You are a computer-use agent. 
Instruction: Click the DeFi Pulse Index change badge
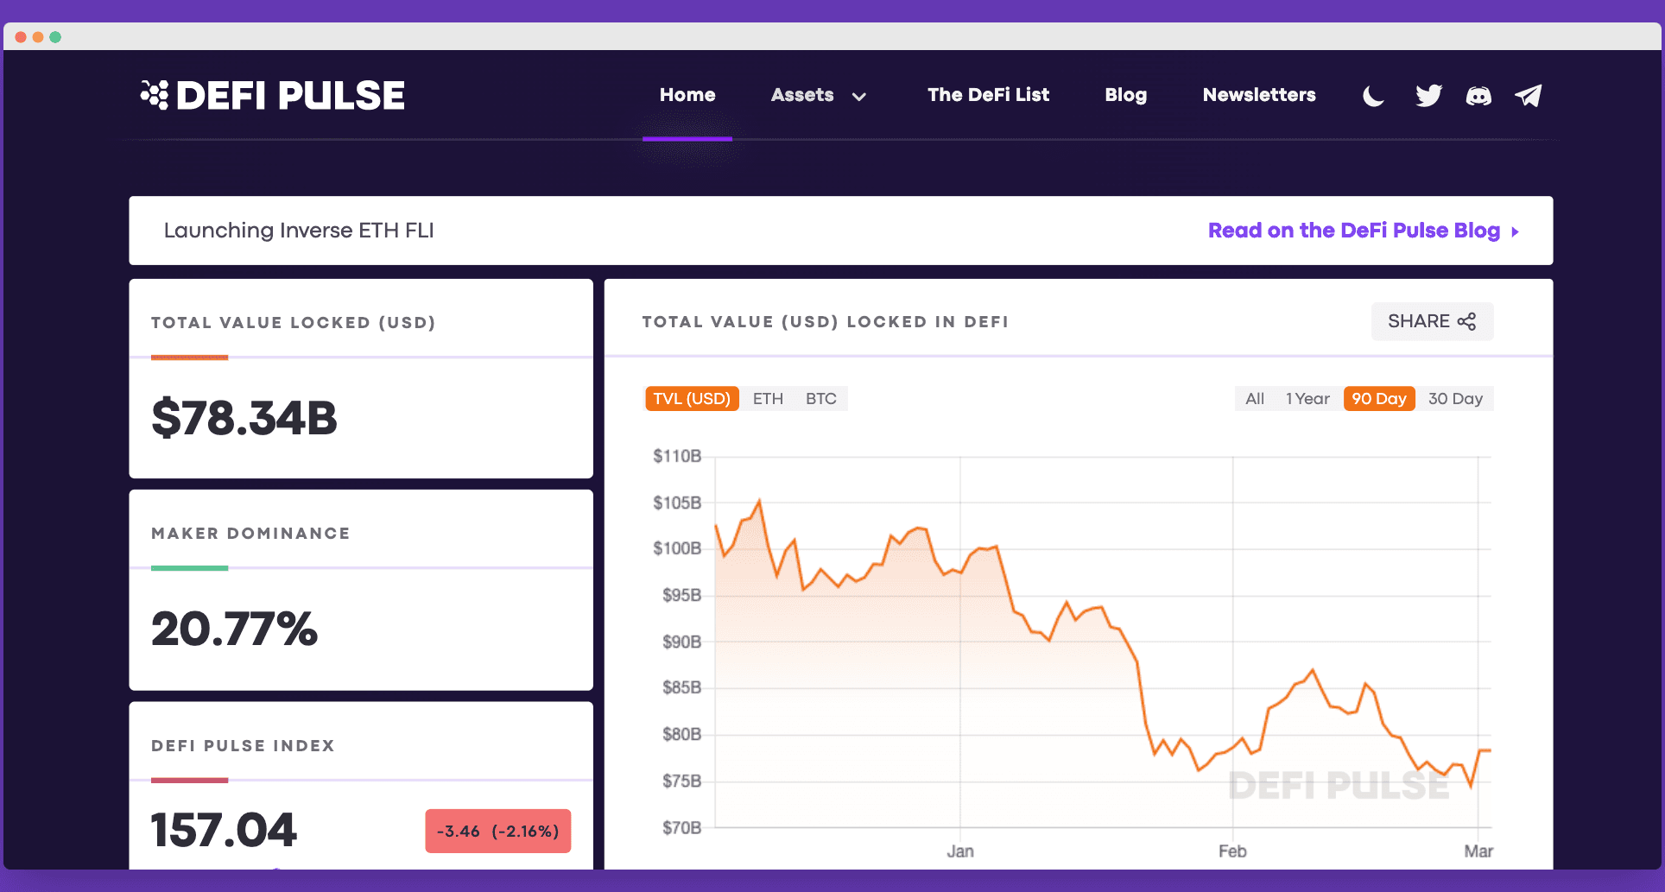tap(497, 831)
